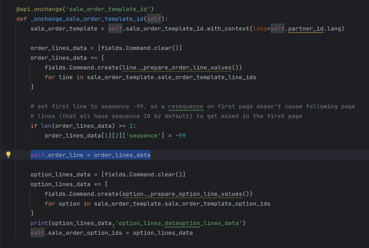This screenshot has width=369, height=248.
Task: Click the 'def' keyword
Action: click(x=22, y=19)
